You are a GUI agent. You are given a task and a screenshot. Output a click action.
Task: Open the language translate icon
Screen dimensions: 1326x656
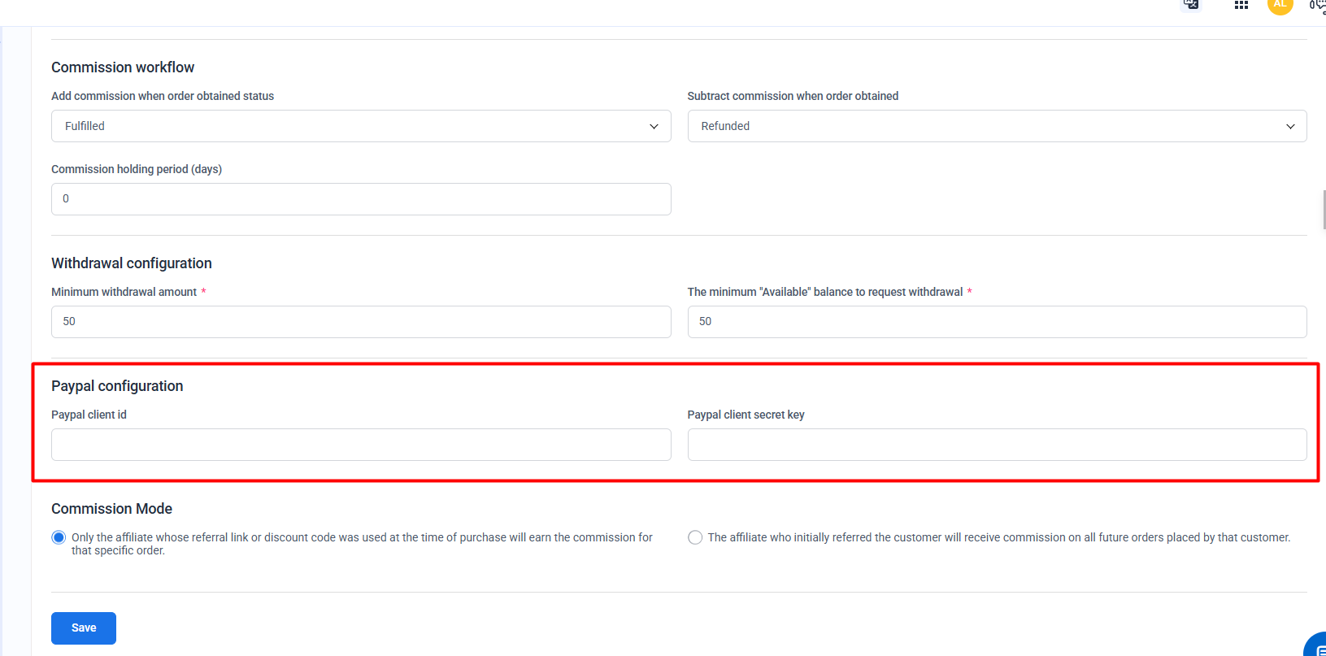tap(1191, 4)
